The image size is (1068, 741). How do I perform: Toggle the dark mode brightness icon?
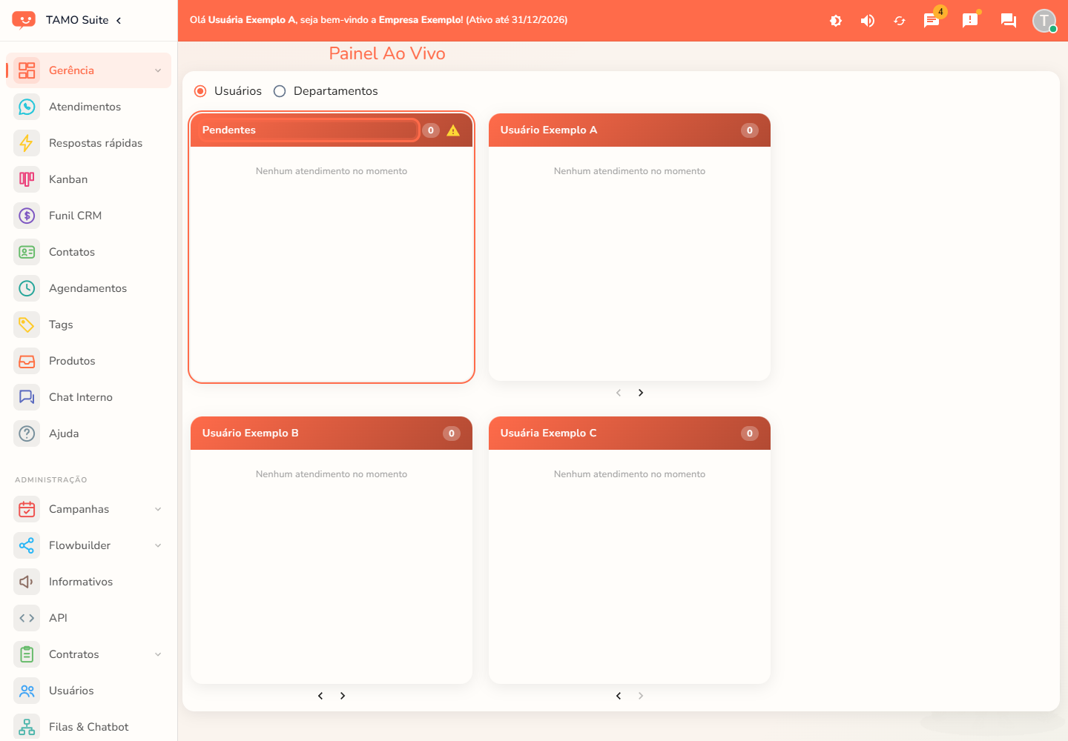pos(836,21)
